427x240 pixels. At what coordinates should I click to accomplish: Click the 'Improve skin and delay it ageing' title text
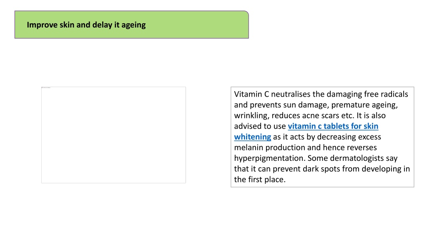[86, 25]
